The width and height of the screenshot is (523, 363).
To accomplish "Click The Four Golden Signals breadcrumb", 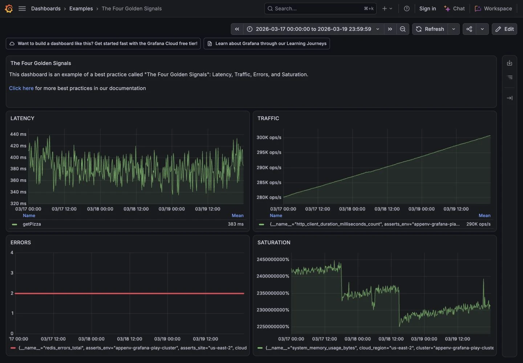I will 131,9.
